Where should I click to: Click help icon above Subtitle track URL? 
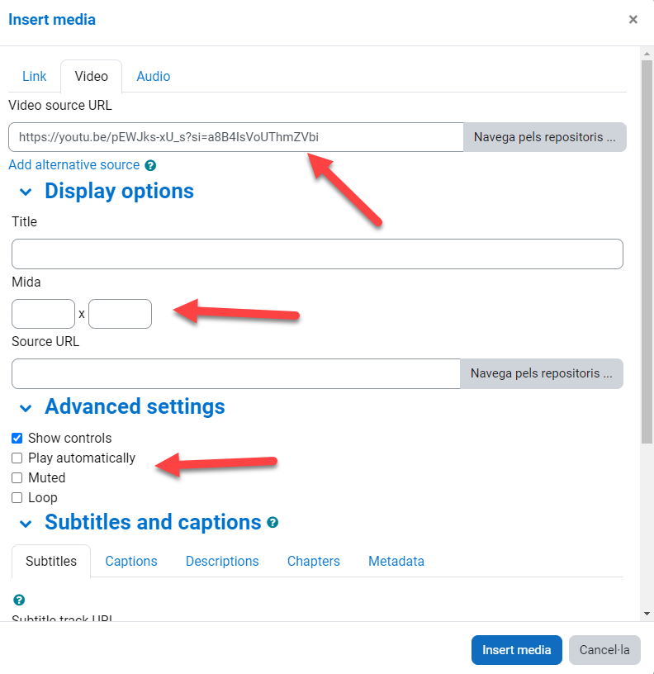coord(19,600)
